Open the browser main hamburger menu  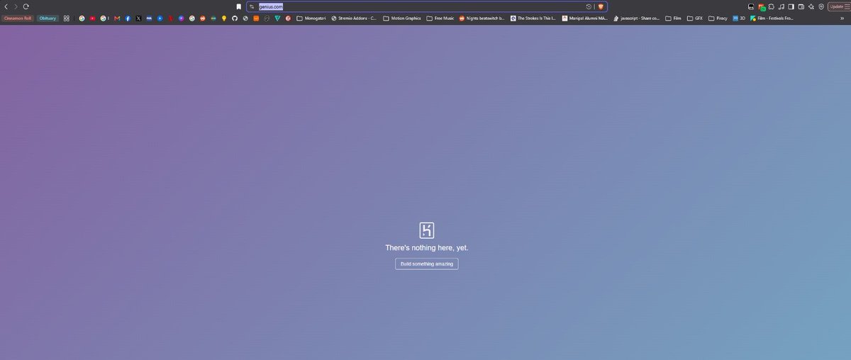847,6
